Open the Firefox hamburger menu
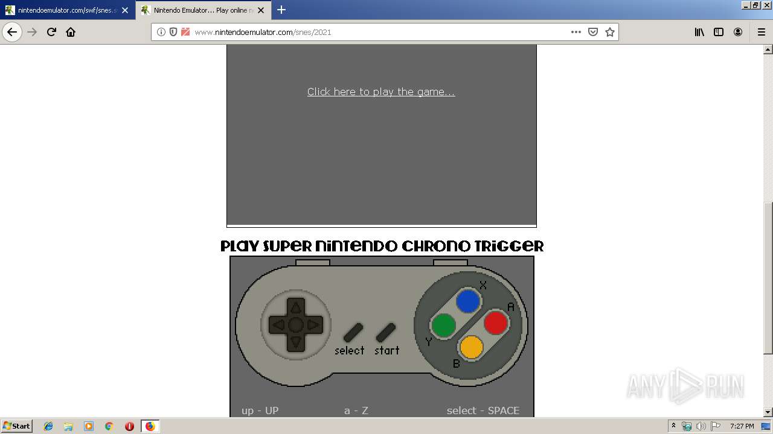This screenshot has height=434, width=773. [761, 32]
